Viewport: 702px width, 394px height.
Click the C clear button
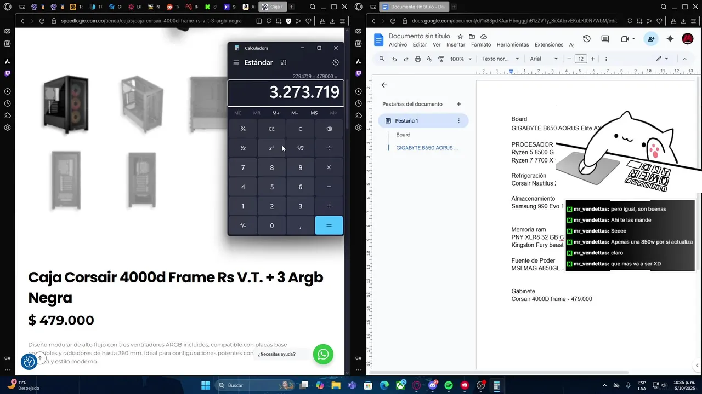301,129
